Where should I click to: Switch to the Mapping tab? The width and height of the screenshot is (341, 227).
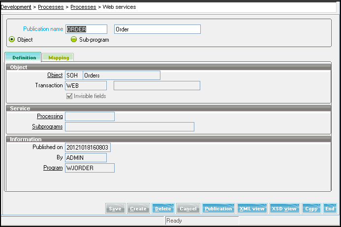click(x=58, y=58)
